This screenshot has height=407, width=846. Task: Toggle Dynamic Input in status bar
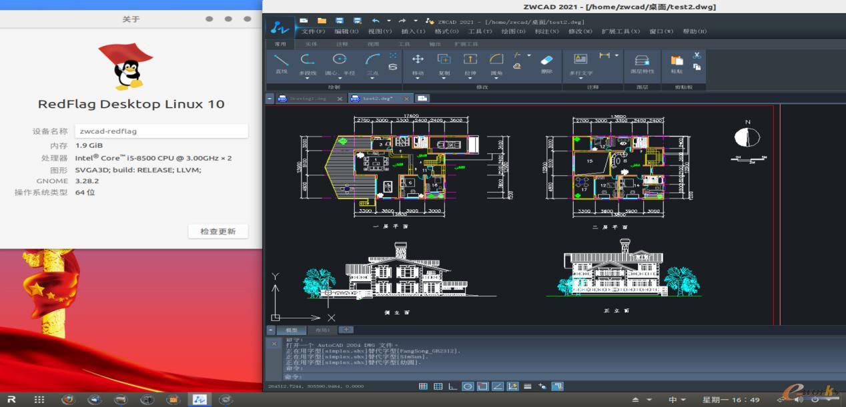pyautogui.click(x=512, y=386)
